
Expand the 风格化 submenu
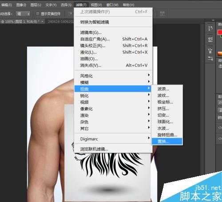tap(113, 76)
